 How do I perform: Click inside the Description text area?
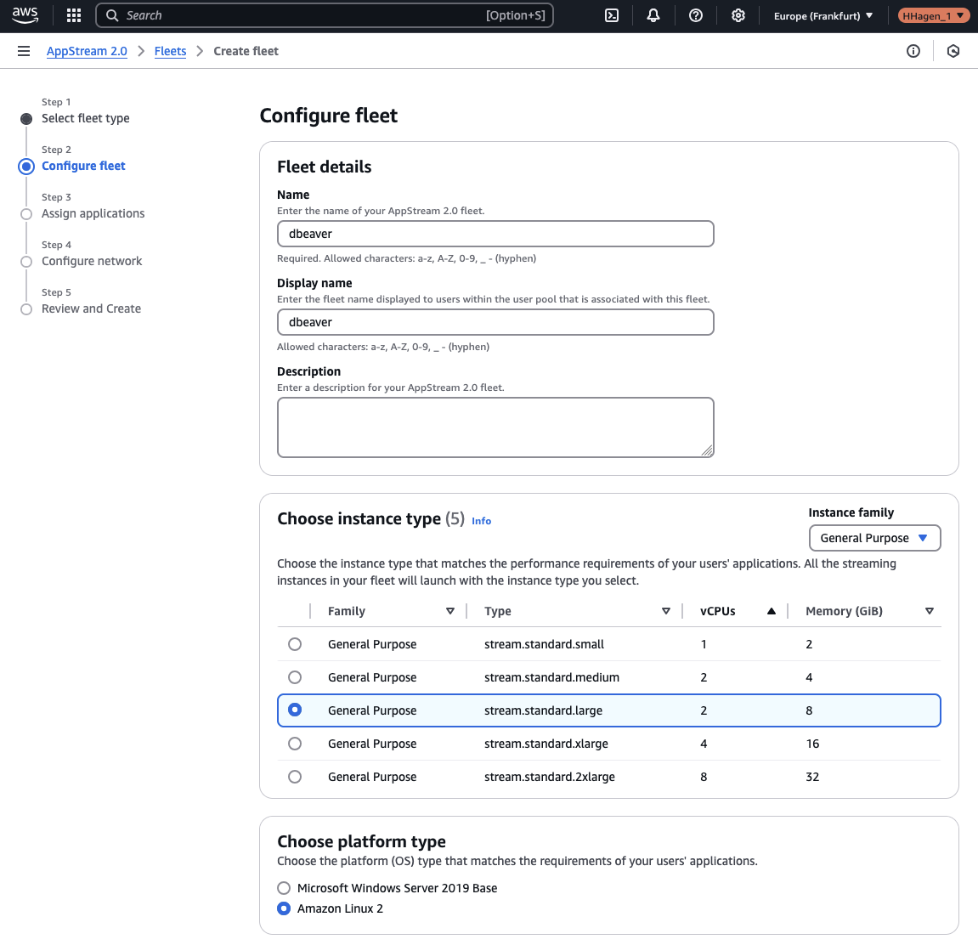coord(495,425)
